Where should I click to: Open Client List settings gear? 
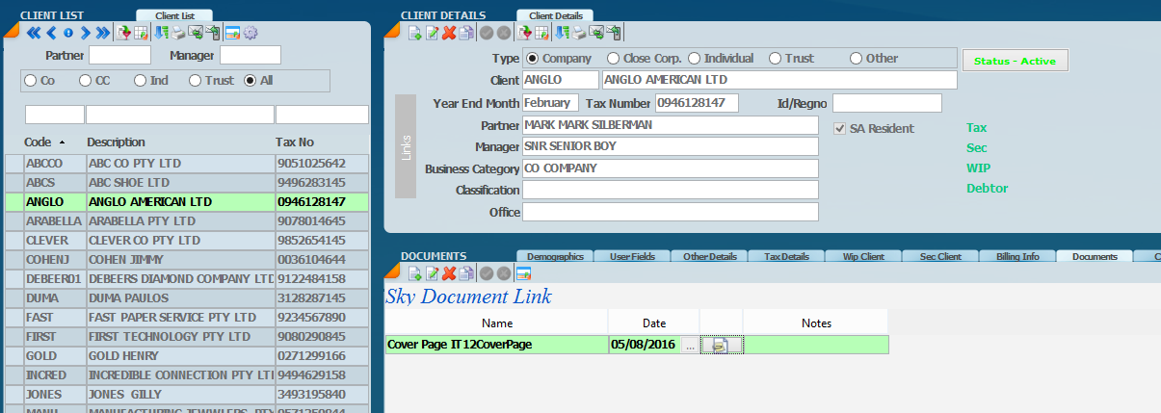tap(251, 34)
